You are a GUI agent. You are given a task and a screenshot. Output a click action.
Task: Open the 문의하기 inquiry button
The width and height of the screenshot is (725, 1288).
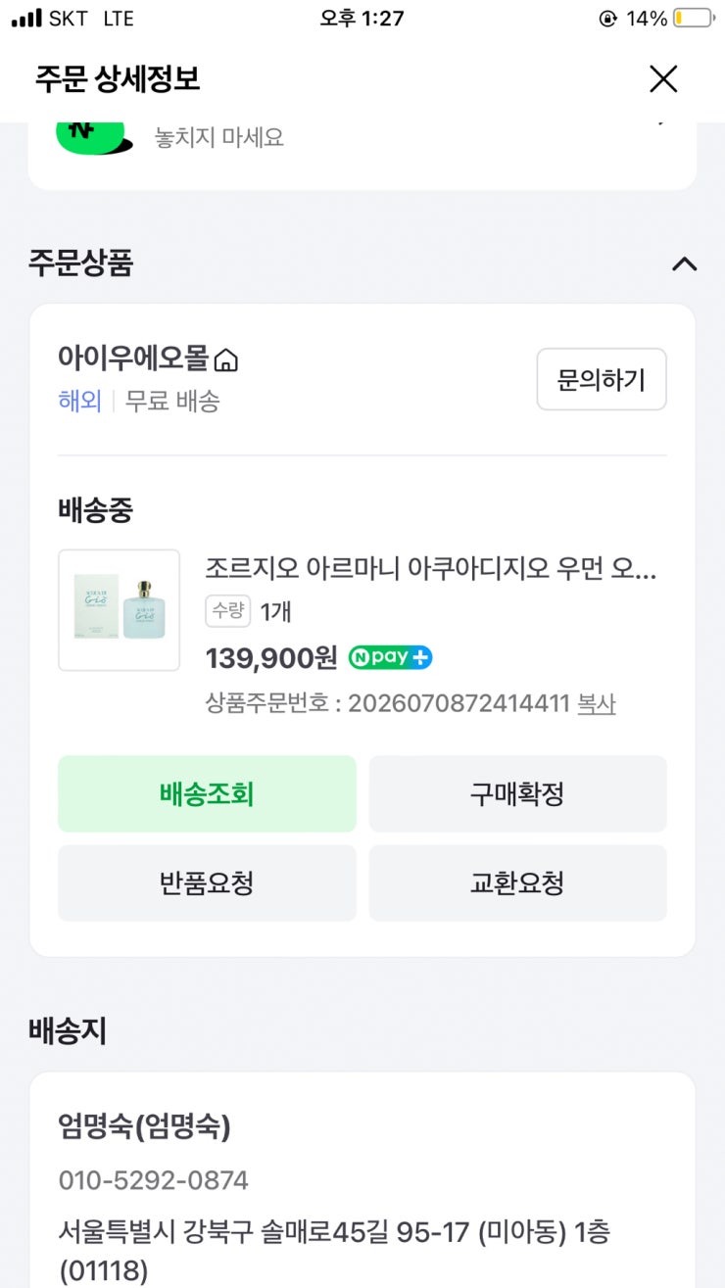click(602, 379)
